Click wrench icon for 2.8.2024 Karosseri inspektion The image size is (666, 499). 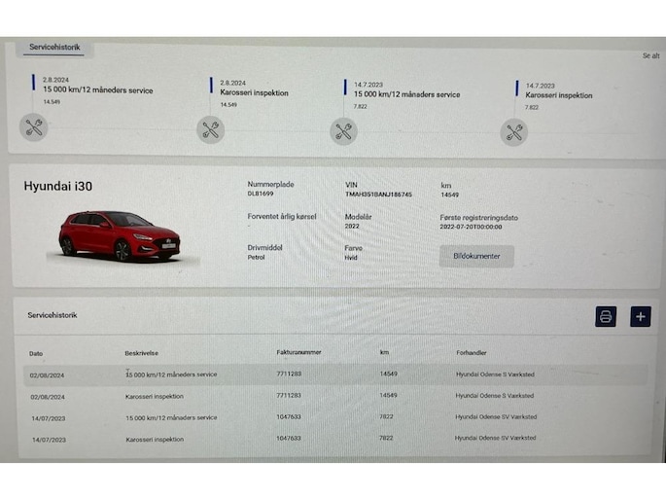point(211,129)
